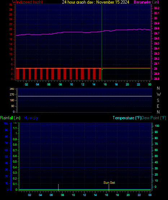Click the Temperature (°F) legend label
This screenshot has width=168, height=200.
[x=127, y=118]
